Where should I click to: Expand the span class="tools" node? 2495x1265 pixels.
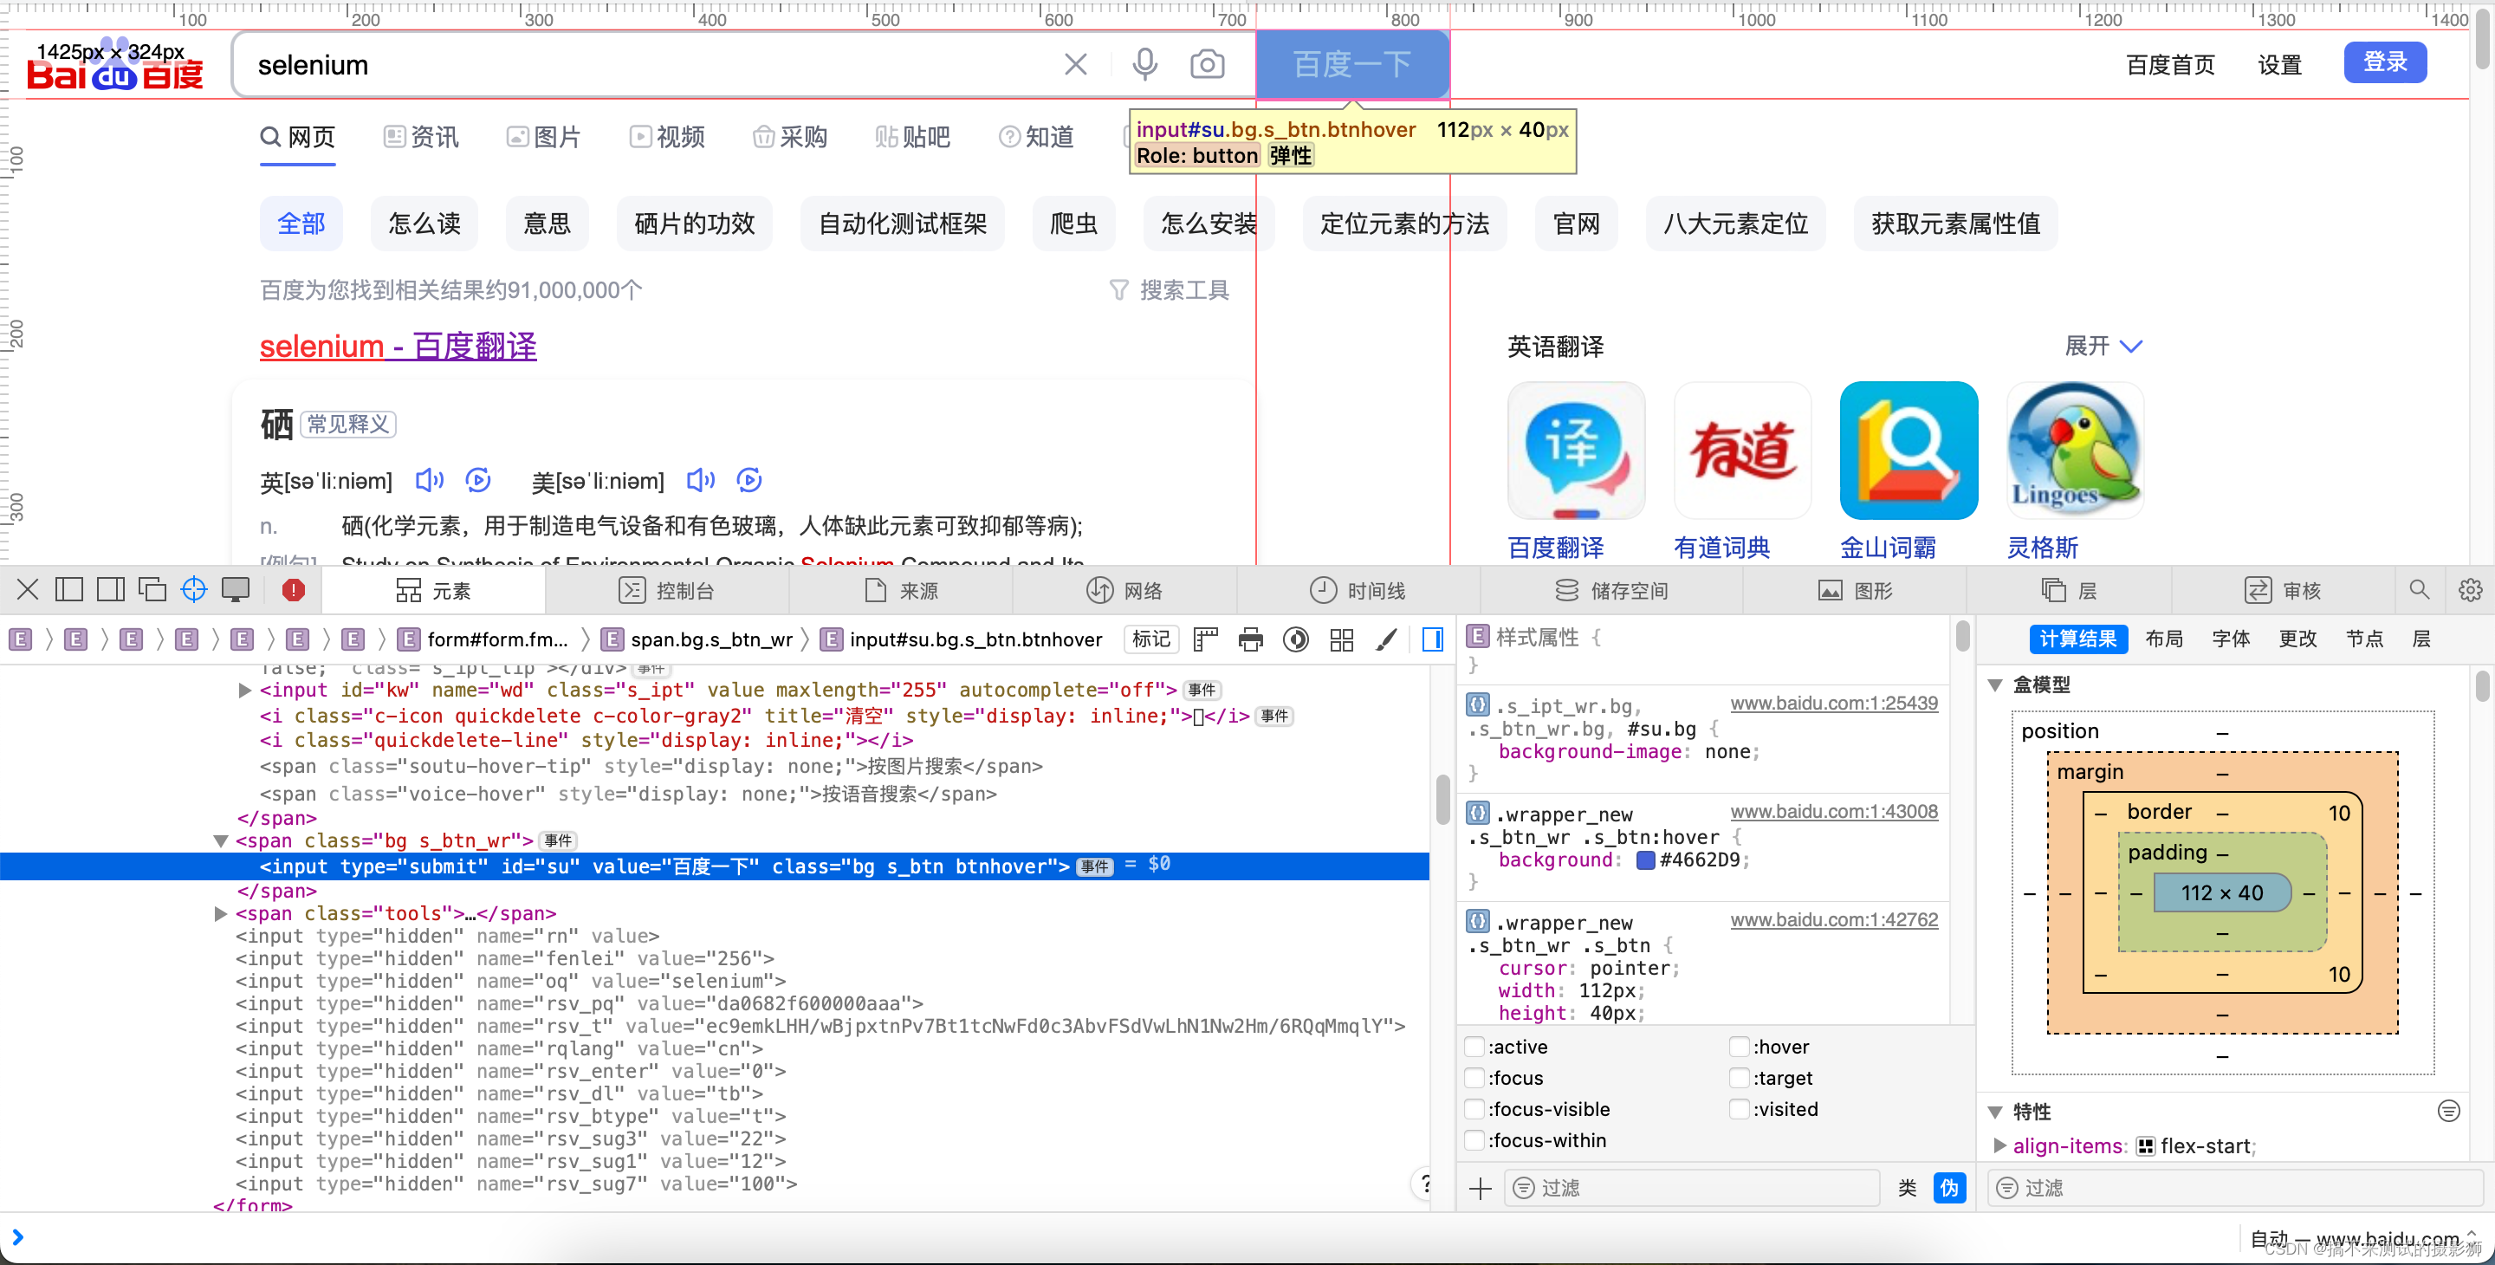click(x=221, y=913)
